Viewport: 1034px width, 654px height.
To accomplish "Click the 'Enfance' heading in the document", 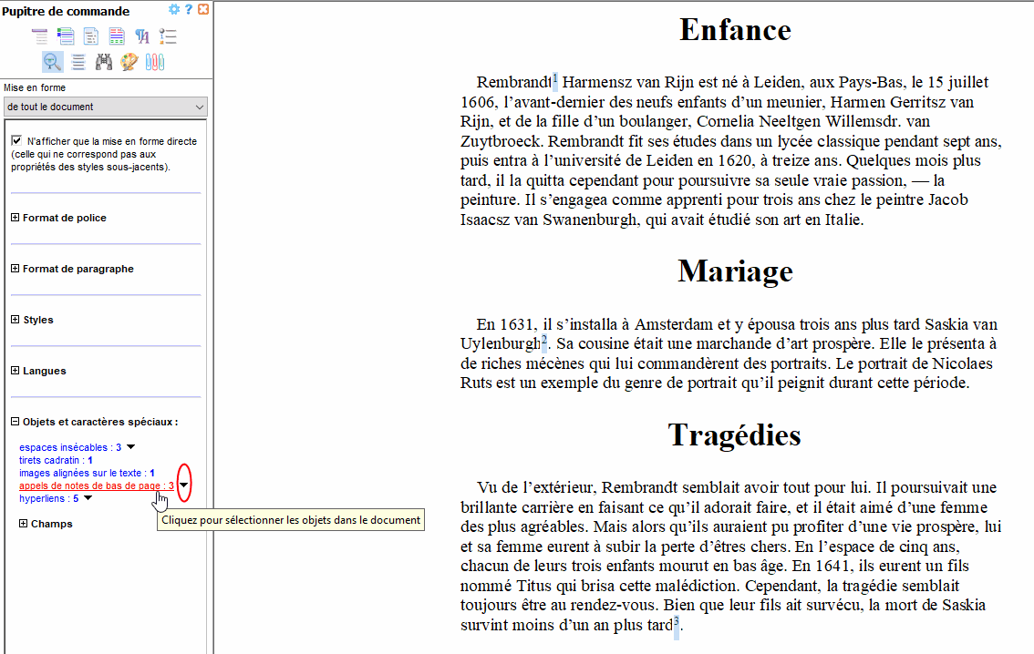I will click(735, 30).
